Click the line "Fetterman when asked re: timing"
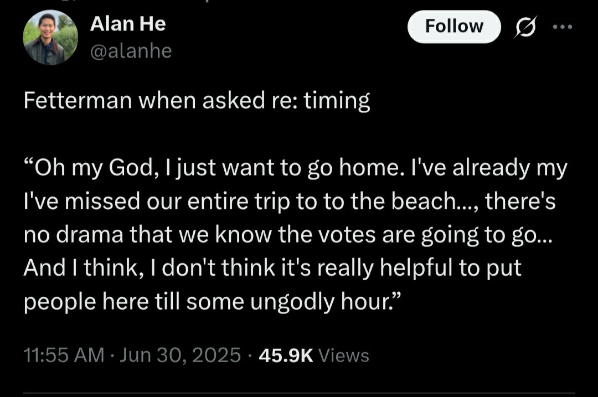 pyautogui.click(x=197, y=101)
